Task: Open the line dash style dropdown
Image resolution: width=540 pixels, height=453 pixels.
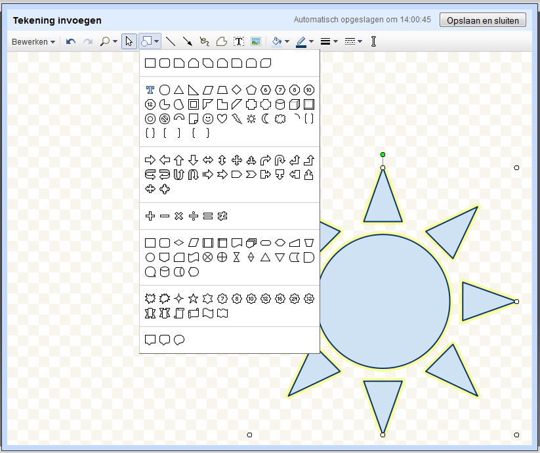Action: click(353, 41)
